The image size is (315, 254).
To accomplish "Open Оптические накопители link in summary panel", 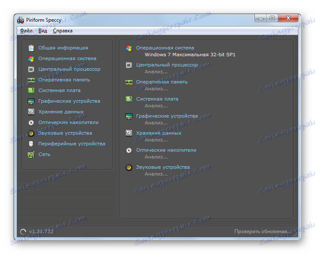I will tap(166, 150).
